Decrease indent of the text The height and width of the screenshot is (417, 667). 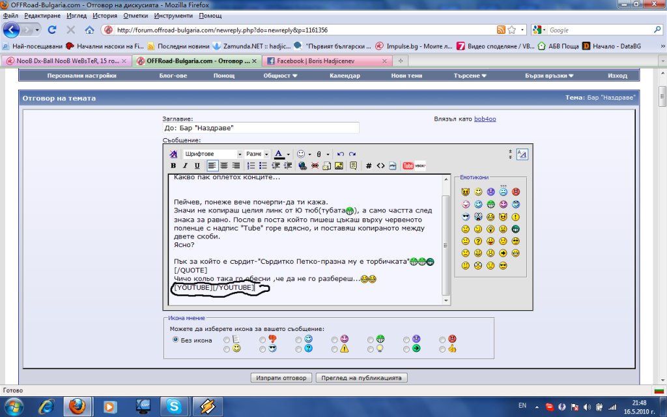tap(276, 166)
